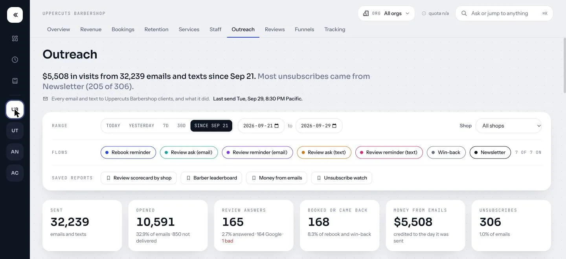Screen dimensions: 566x259
Task: Open the All shops dropdown
Action: click(509, 126)
